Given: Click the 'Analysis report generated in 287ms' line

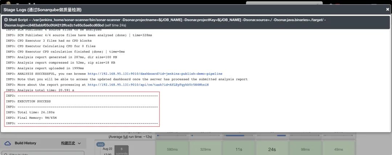Looking at the screenshot, I should [61, 58].
